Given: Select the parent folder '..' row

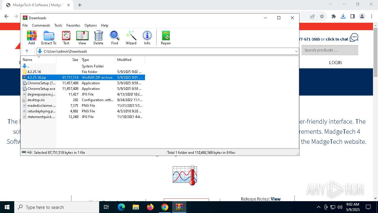Looking at the screenshot, I should point(83,66).
